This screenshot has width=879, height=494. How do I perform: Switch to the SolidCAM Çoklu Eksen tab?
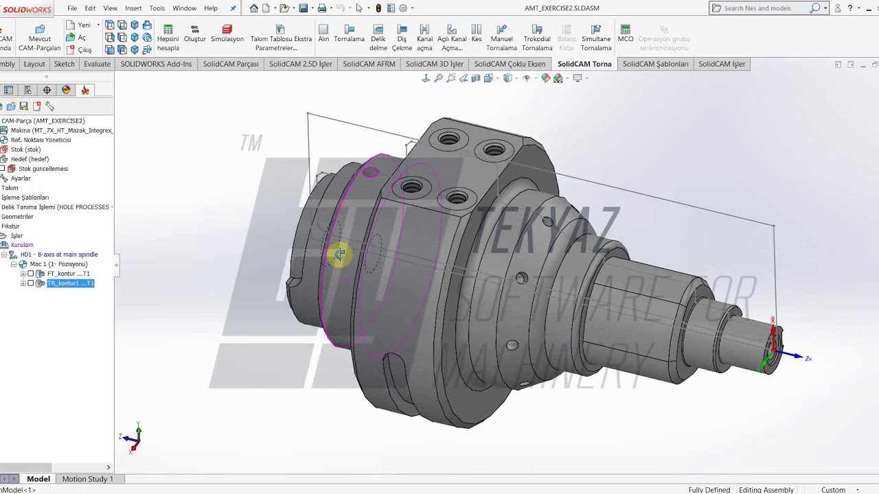coord(510,64)
